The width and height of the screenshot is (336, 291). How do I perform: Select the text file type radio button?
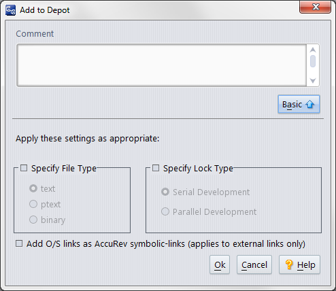click(x=33, y=188)
